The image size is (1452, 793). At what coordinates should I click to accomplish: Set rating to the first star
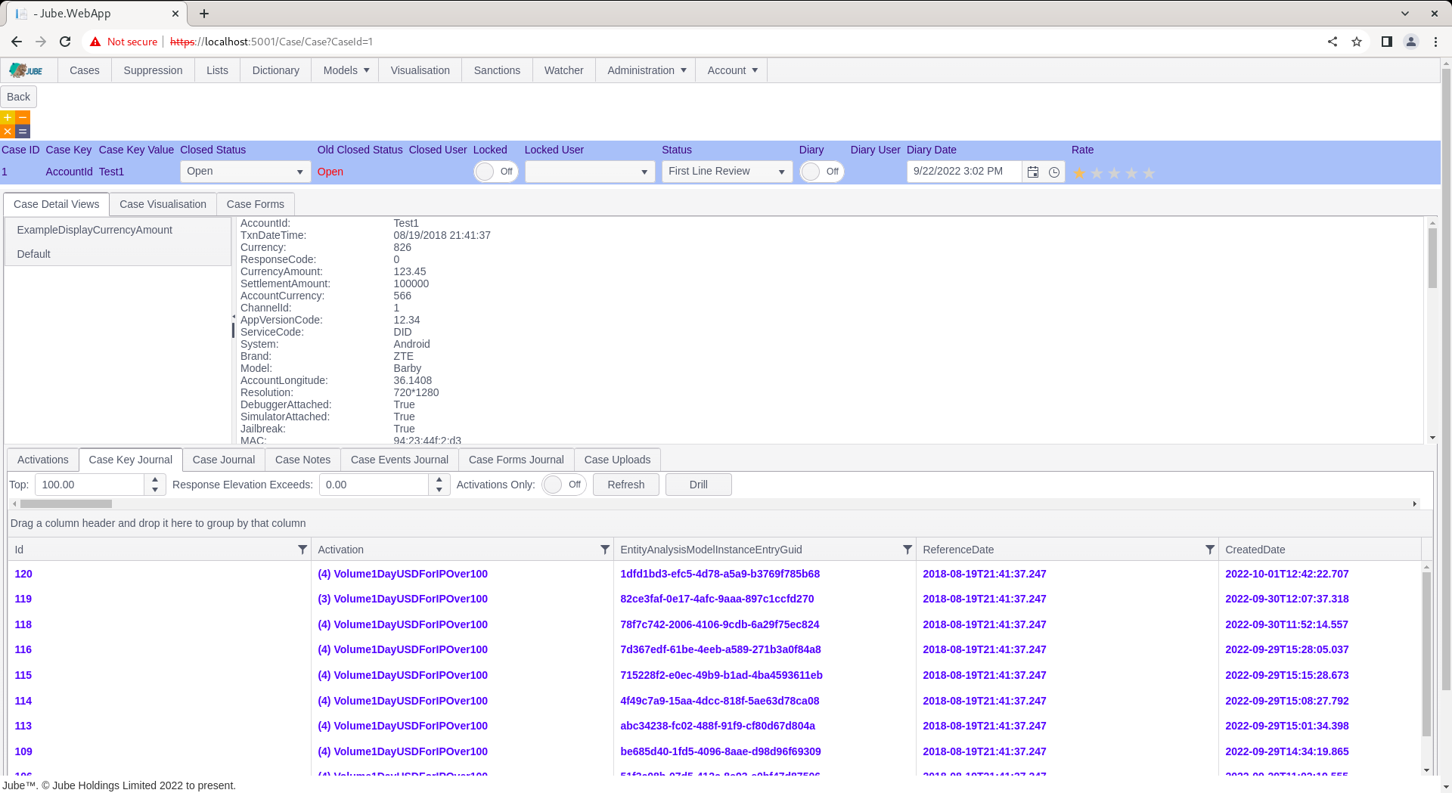(x=1079, y=173)
